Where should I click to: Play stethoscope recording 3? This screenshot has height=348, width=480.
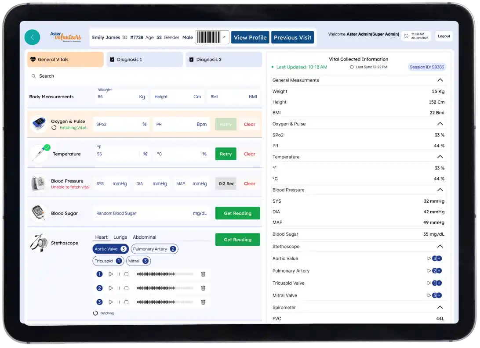tap(111, 302)
